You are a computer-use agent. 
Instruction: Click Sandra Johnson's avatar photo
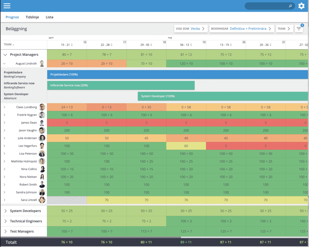coord(42,192)
